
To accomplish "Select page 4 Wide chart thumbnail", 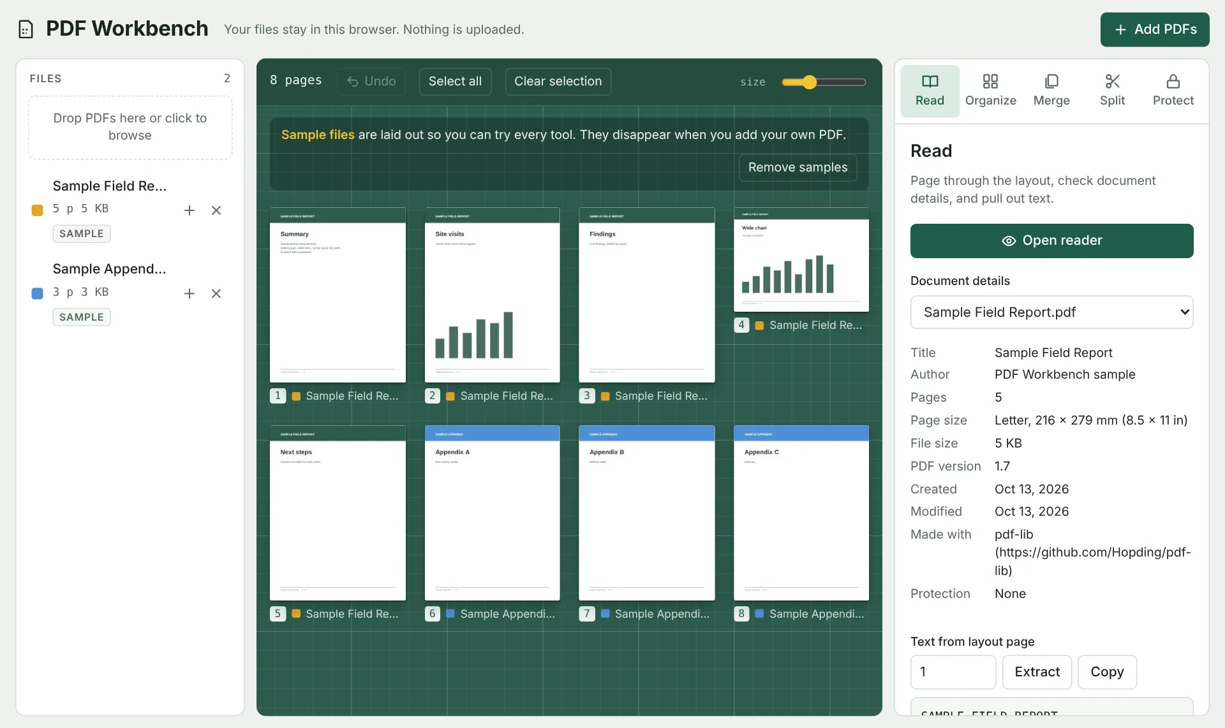I will tap(801, 259).
